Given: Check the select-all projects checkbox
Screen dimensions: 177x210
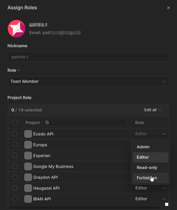Looking at the screenshot, I should (x=15, y=122).
